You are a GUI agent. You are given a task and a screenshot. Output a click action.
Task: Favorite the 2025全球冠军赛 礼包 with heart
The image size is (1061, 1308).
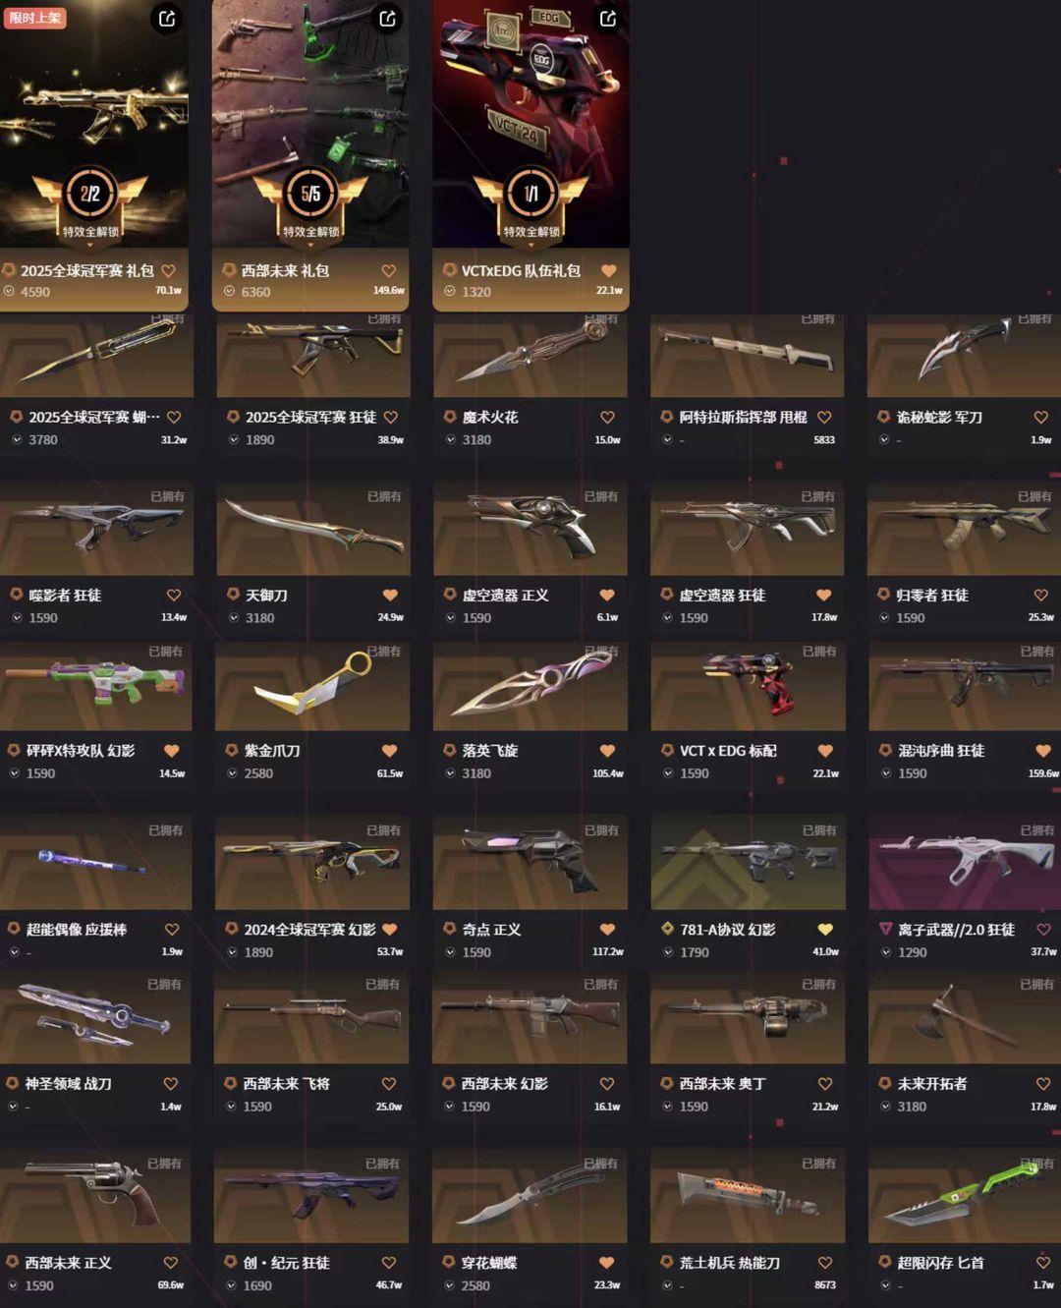point(168,270)
